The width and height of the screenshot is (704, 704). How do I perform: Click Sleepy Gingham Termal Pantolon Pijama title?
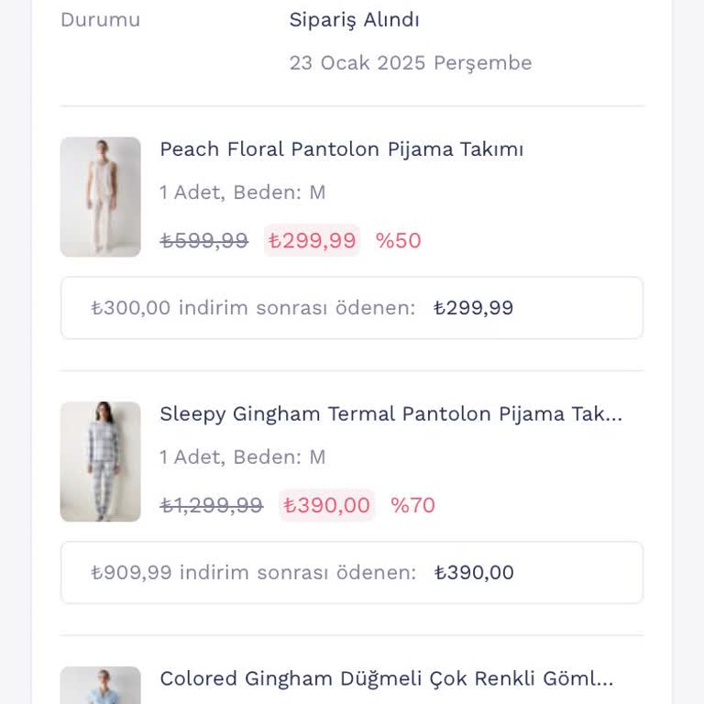pyautogui.click(x=390, y=414)
